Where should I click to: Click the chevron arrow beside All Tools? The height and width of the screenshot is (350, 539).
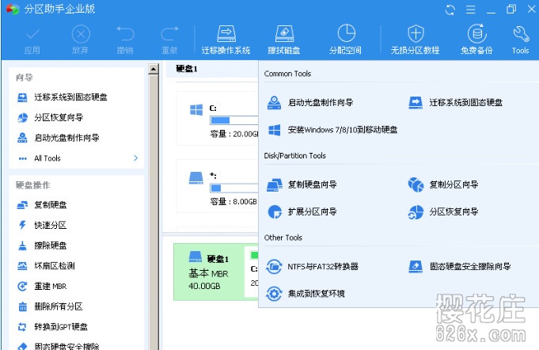point(136,158)
